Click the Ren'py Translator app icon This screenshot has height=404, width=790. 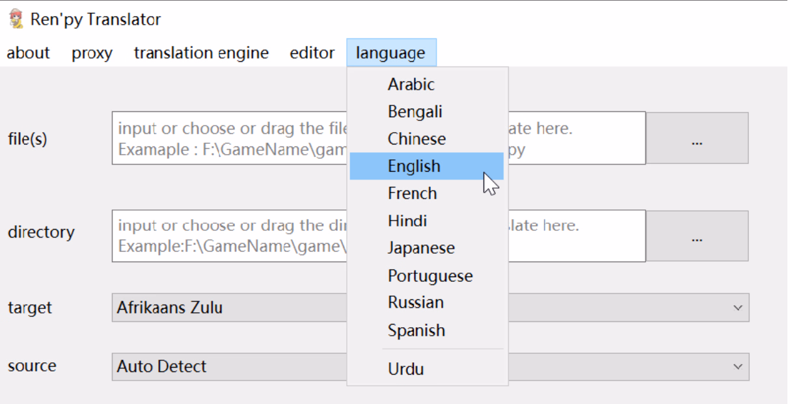pos(16,20)
